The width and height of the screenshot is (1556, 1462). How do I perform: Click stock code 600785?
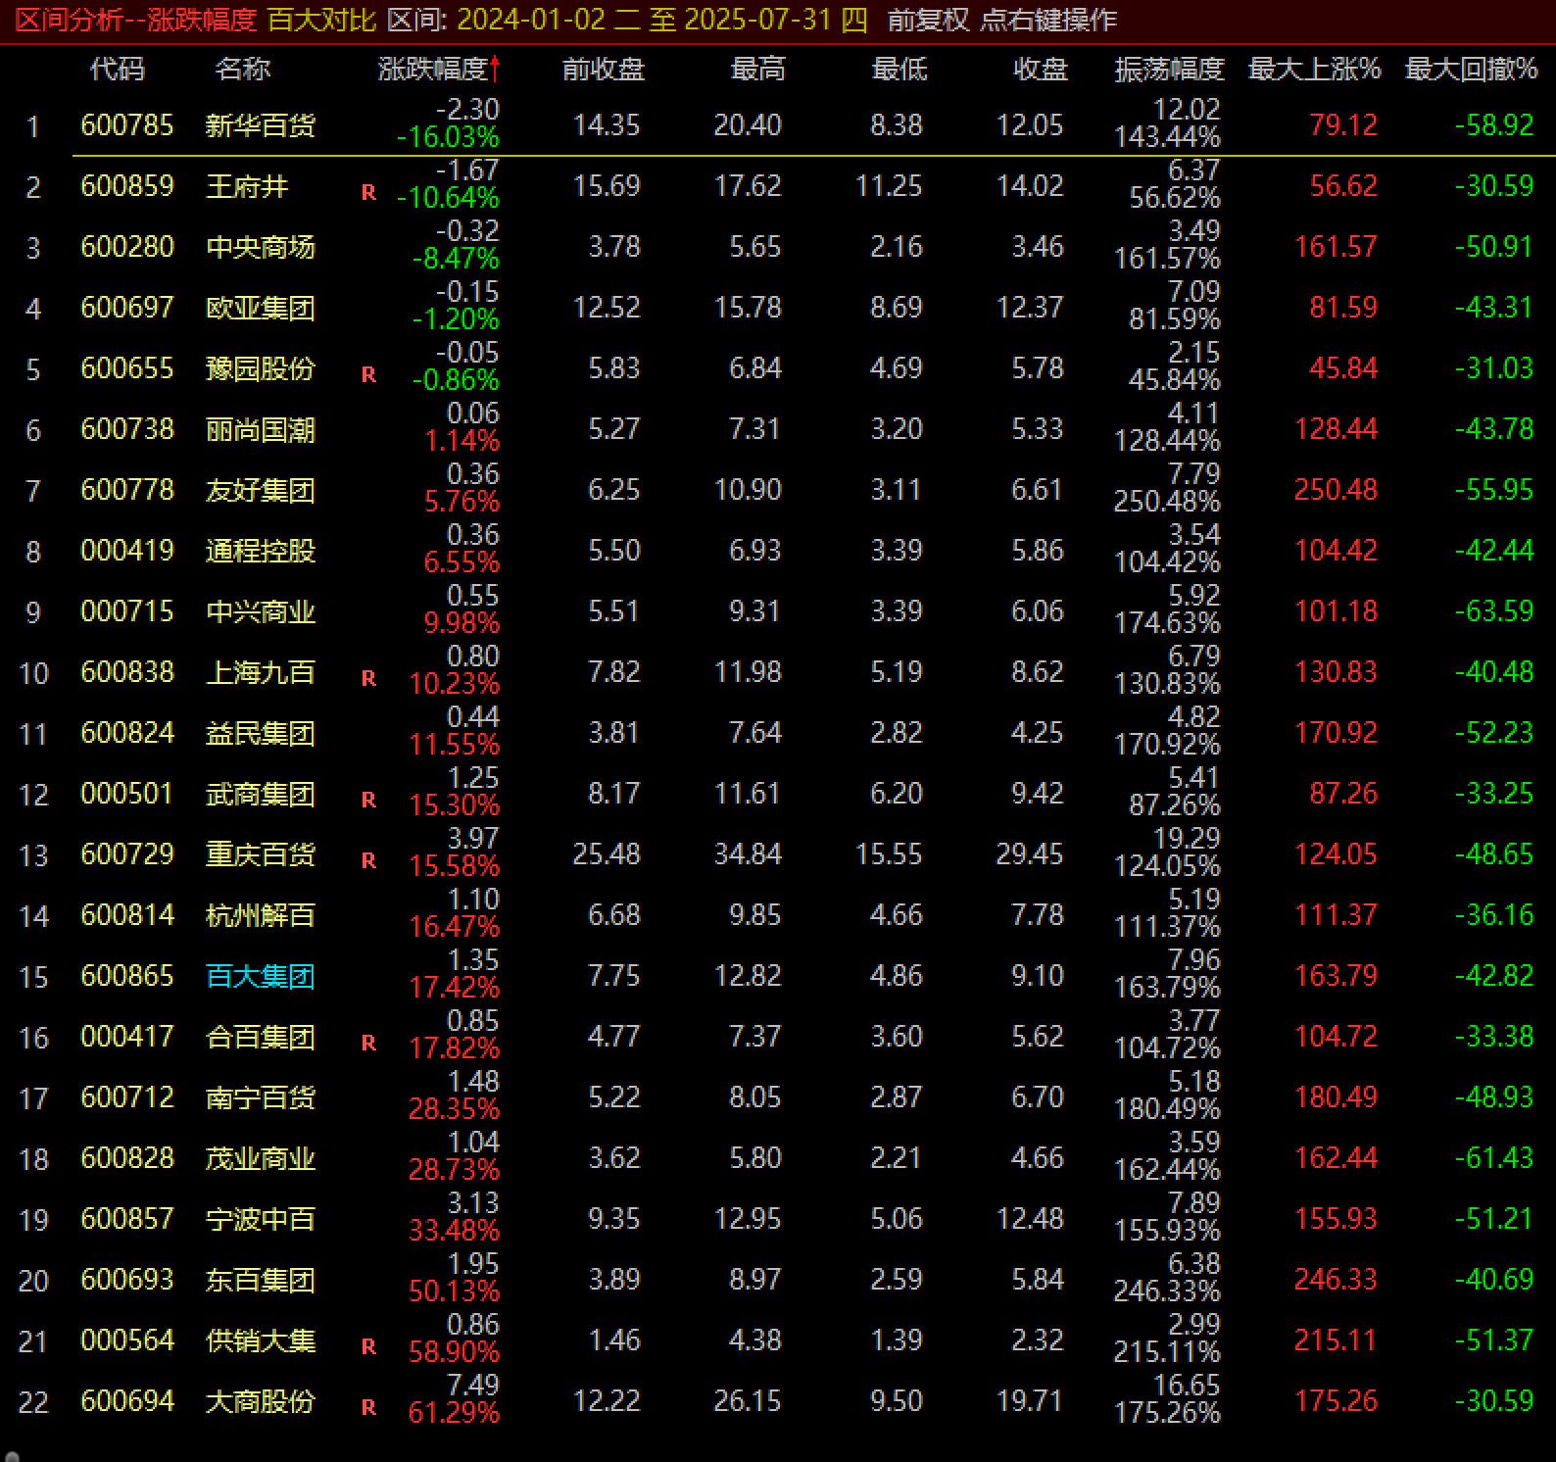click(x=127, y=125)
